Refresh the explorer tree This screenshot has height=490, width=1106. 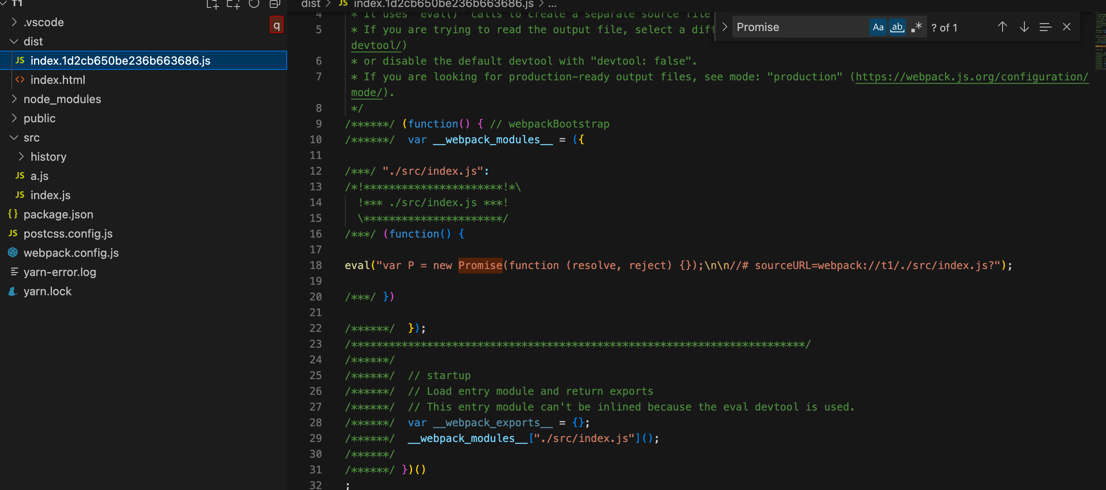(254, 4)
